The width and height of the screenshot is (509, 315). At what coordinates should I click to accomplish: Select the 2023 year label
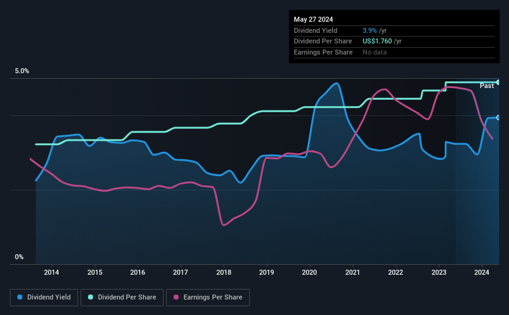pyautogui.click(x=439, y=272)
